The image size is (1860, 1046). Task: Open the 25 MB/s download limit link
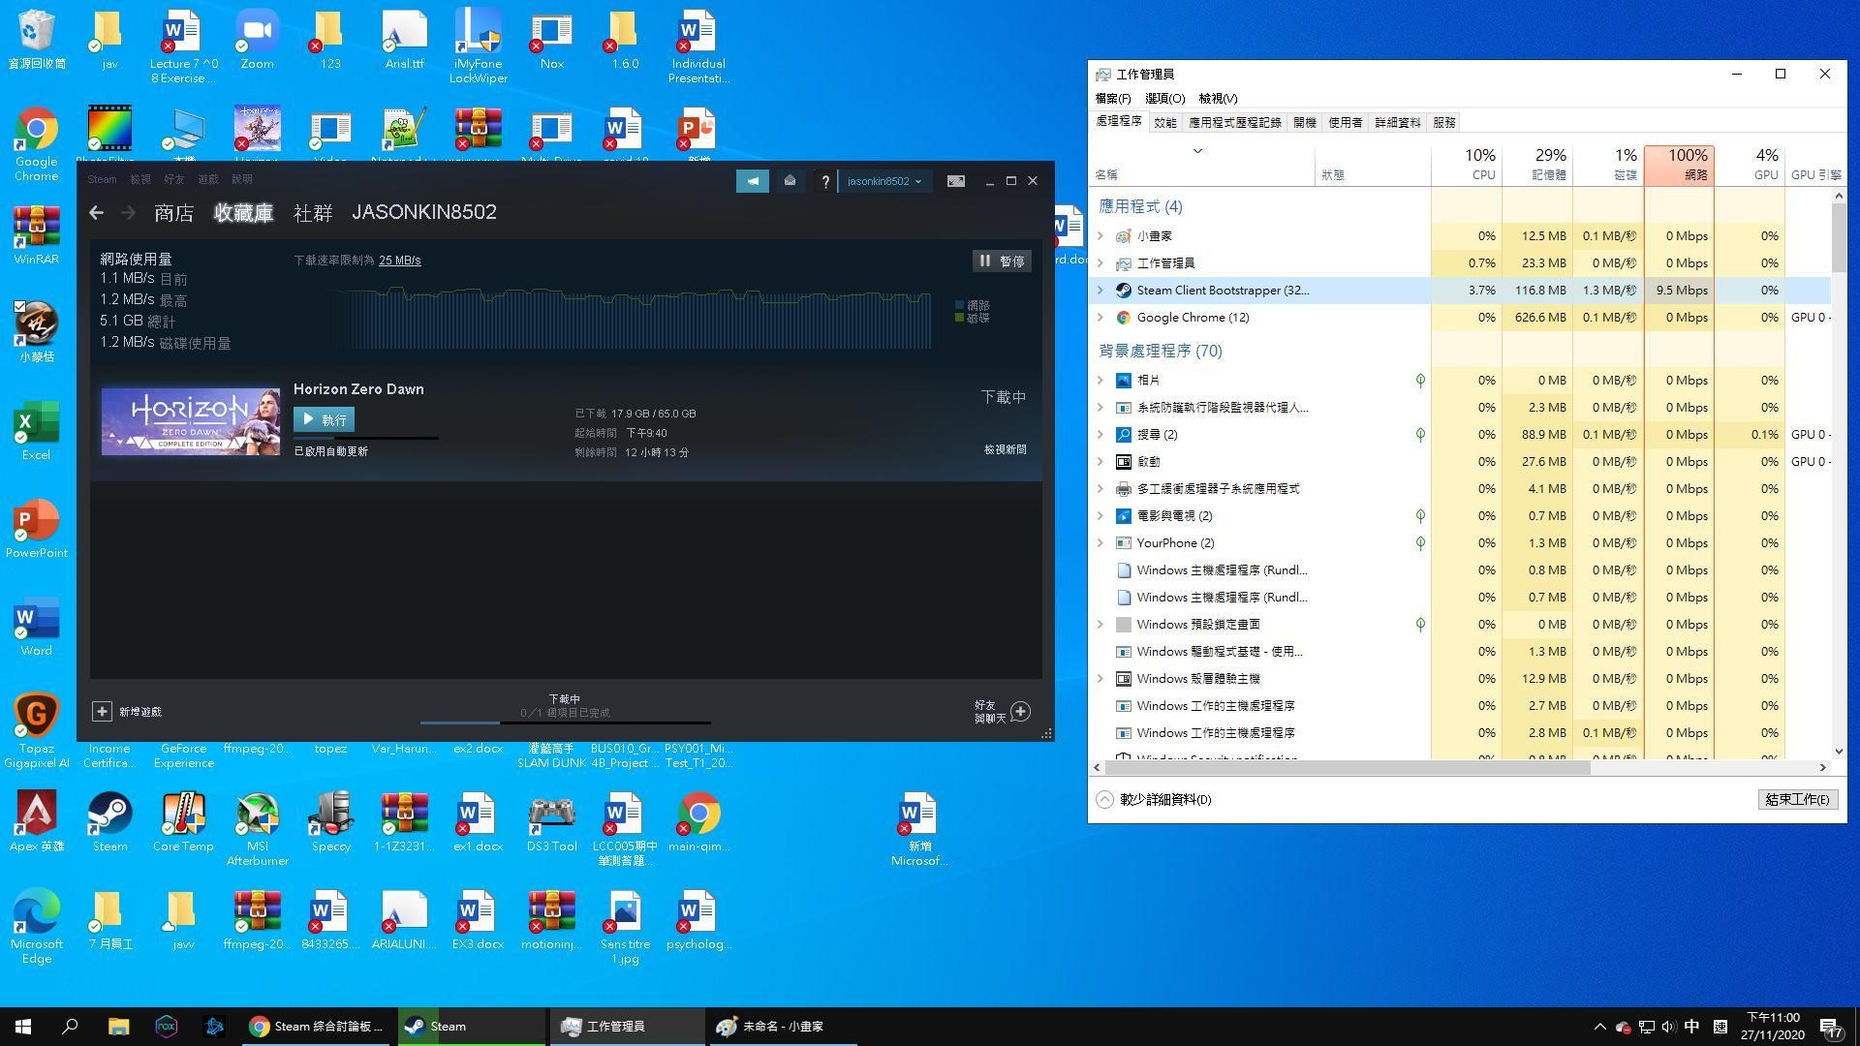pyautogui.click(x=399, y=260)
